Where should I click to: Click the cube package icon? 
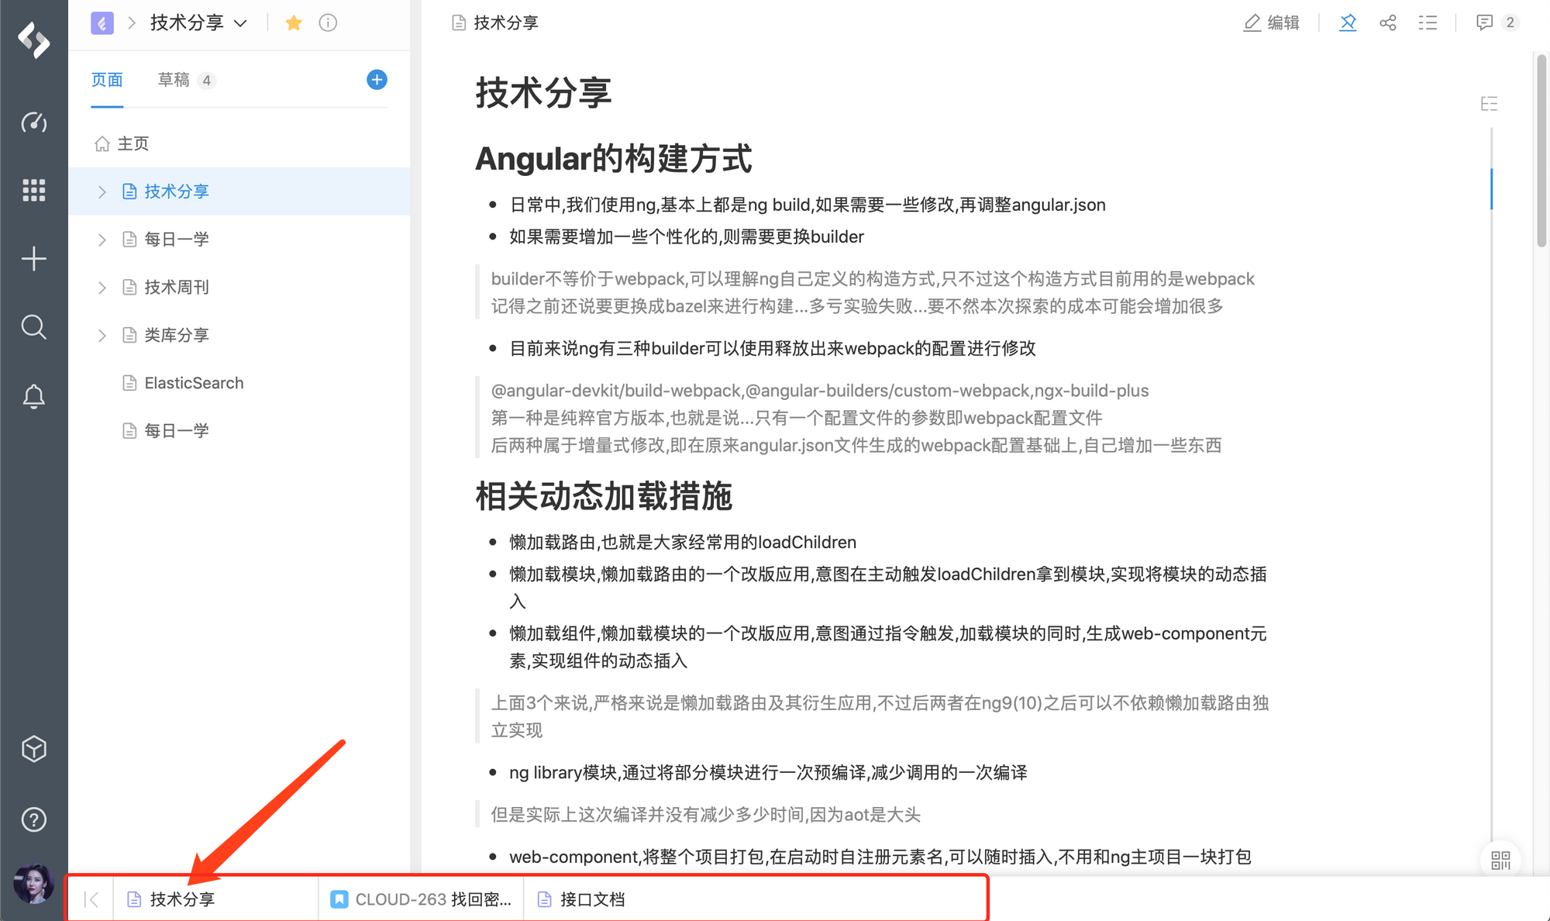tap(34, 749)
